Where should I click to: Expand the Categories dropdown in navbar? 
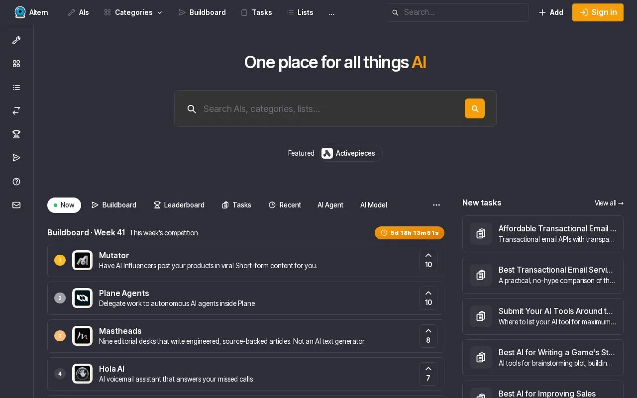pos(133,12)
